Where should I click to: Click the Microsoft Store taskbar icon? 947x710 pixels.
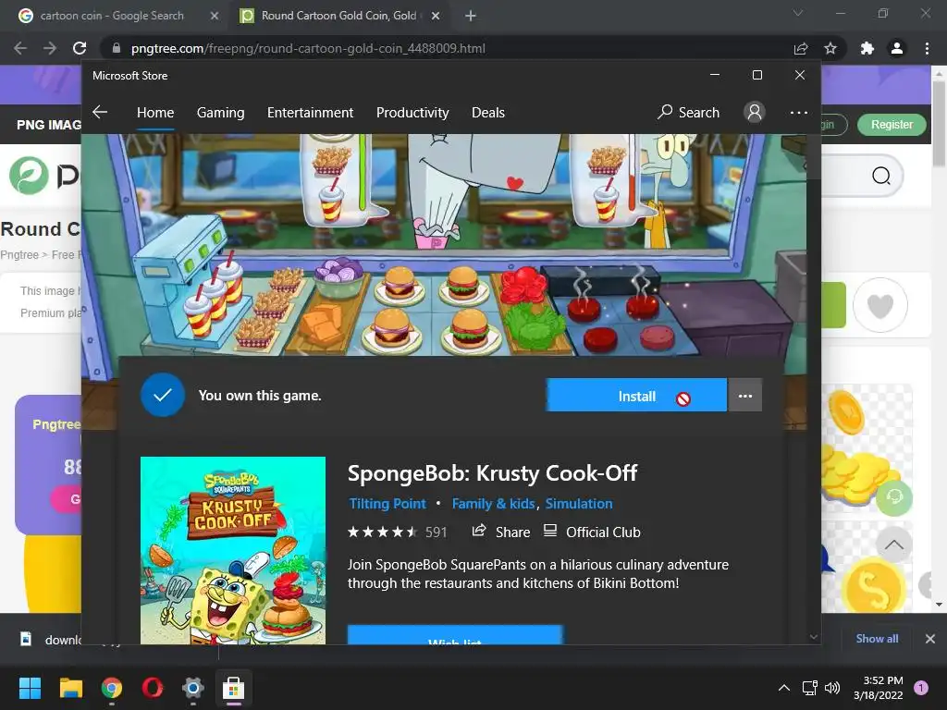233,688
